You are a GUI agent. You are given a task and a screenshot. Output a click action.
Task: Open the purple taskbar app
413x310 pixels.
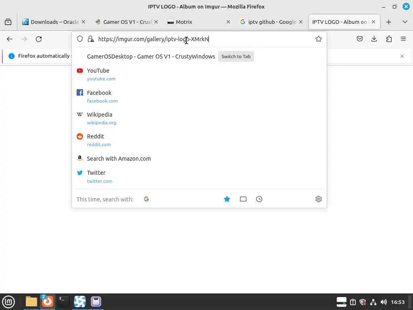[x=96, y=302]
